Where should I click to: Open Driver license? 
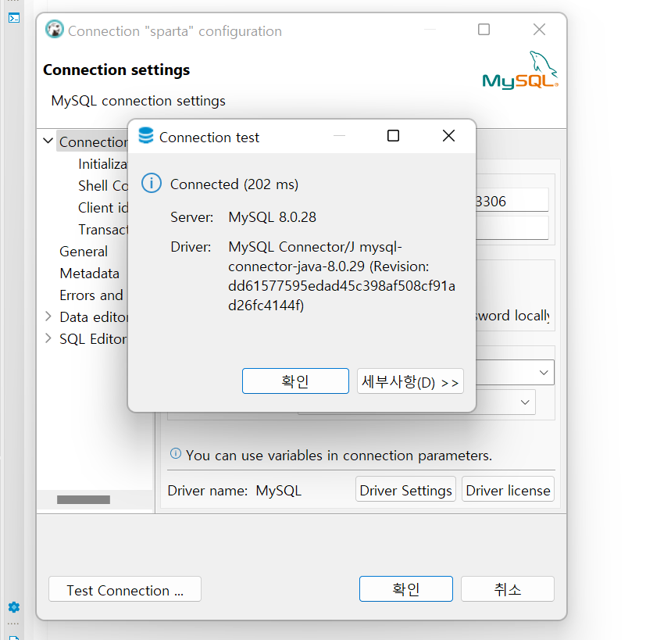pyautogui.click(x=508, y=489)
